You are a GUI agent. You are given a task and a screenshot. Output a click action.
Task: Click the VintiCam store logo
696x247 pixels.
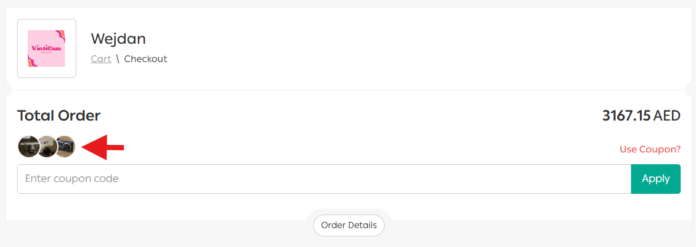47,48
